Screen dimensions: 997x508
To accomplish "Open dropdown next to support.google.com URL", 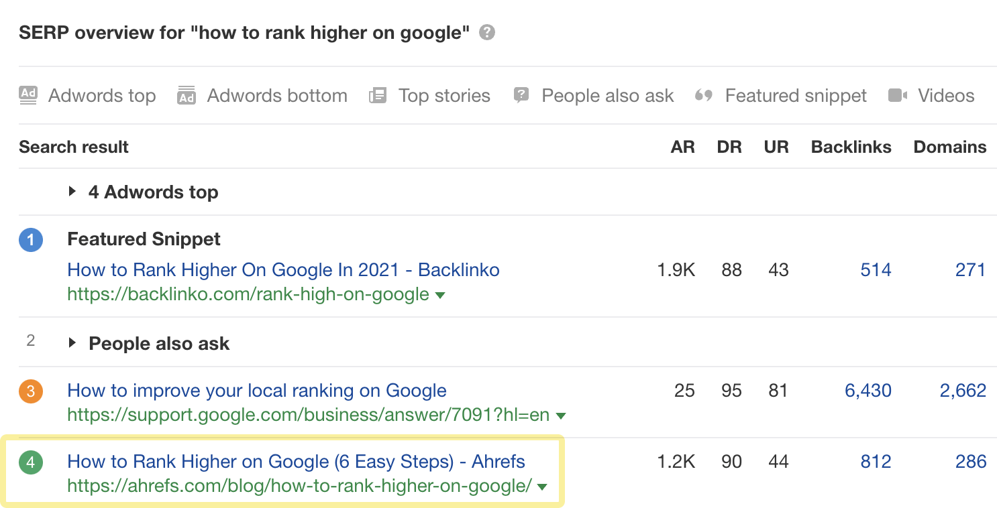I will click(561, 416).
